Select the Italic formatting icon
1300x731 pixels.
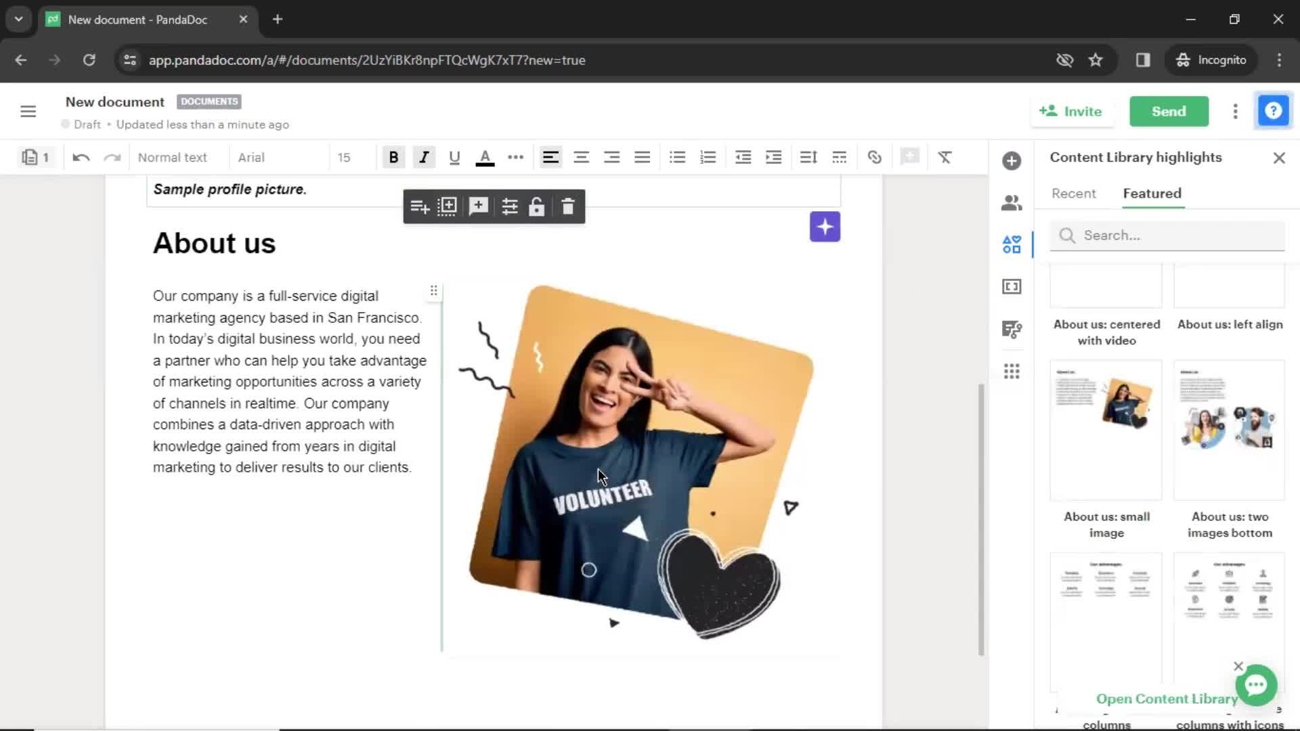[x=424, y=157]
